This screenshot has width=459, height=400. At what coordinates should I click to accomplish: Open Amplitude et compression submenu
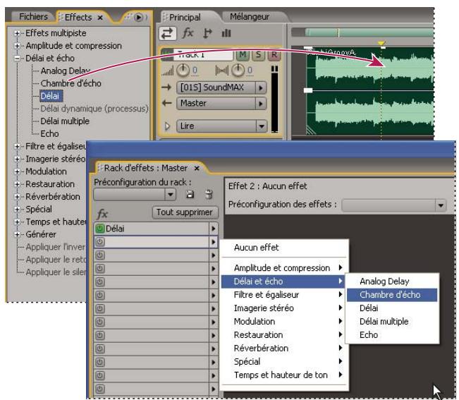[x=284, y=267]
